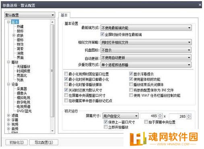Enable 立即开始播放 checkbox
204x149 pixels.
tap(106, 127)
